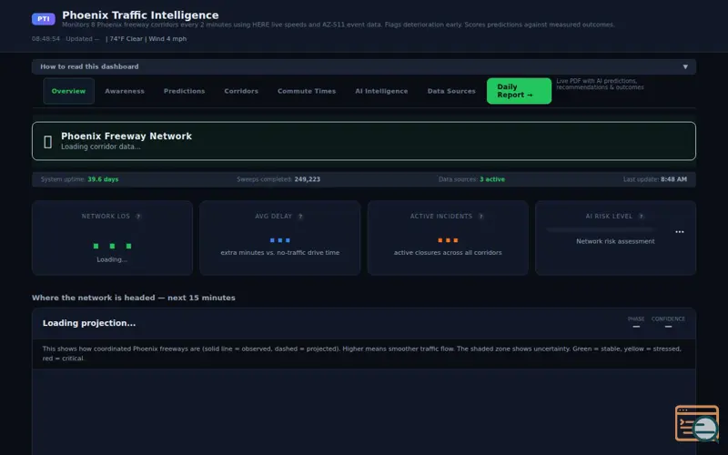This screenshot has width=728, height=455.
Task: View the Data Sources tab
Action: [451, 91]
